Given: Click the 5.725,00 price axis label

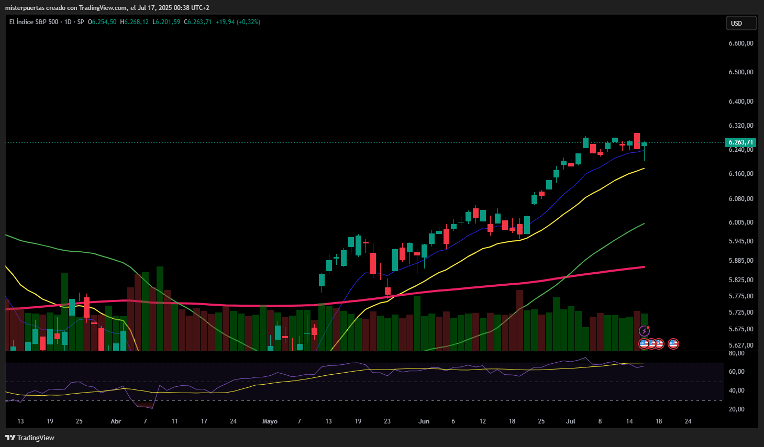Looking at the screenshot, I should (x=741, y=312).
